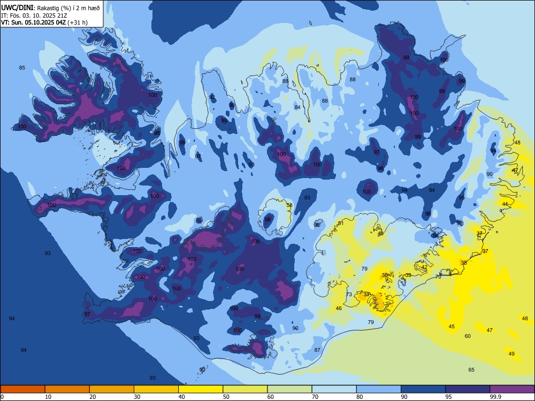
Task: Select the dark blue 90–95 legend swatch
Action: [x=423, y=389]
